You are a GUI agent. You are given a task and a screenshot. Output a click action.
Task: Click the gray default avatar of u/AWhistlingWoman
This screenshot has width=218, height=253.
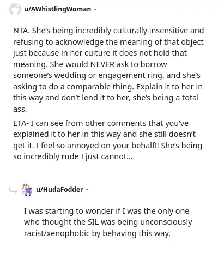tap(15, 9)
